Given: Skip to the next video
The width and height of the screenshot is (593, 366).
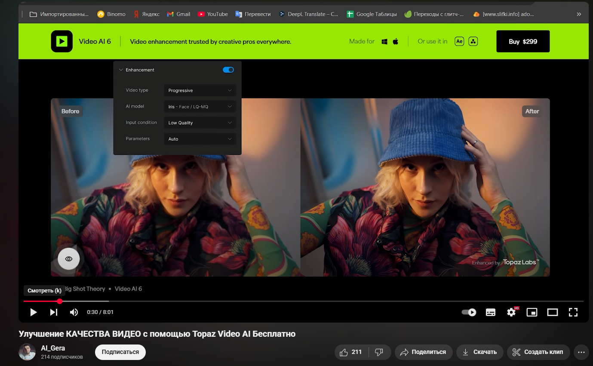Looking at the screenshot, I should [x=54, y=312].
